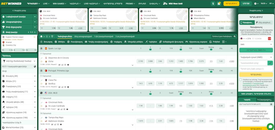Go to next top game arrow
This screenshot has width=275, height=130.
(x=35, y=32)
